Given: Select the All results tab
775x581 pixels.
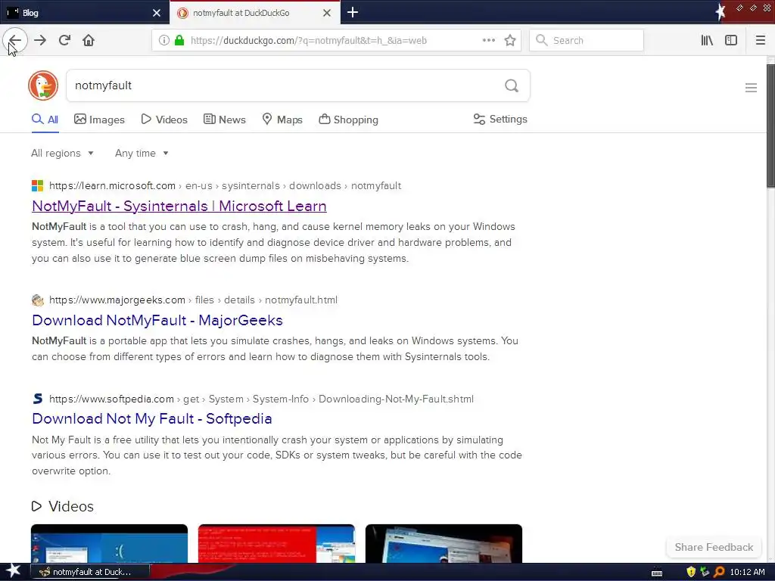Looking at the screenshot, I should pyautogui.click(x=45, y=120).
